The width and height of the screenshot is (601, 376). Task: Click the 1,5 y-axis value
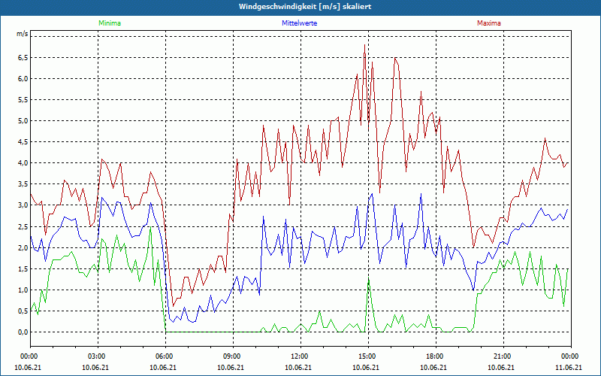pyautogui.click(x=23, y=269)
